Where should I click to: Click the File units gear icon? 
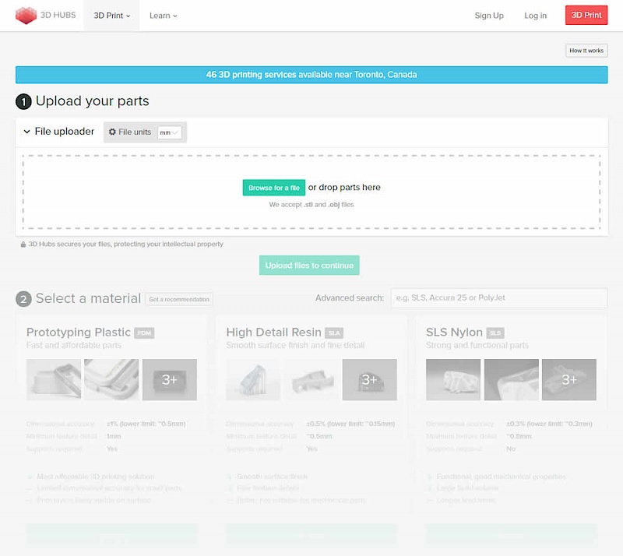tap(112, 132)
